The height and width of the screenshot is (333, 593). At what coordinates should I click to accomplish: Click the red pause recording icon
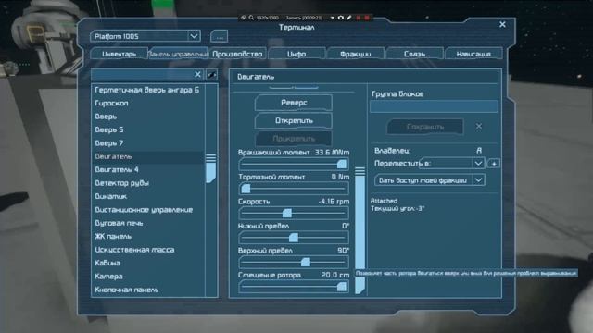[x=358, y=18]
